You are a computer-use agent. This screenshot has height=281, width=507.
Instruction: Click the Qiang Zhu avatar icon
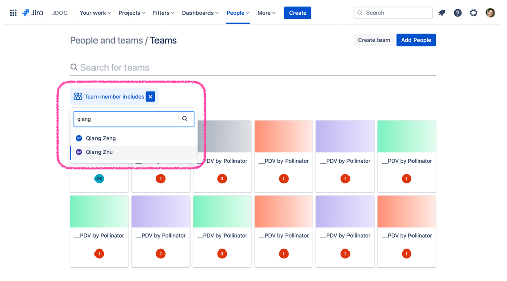(79, 152)
